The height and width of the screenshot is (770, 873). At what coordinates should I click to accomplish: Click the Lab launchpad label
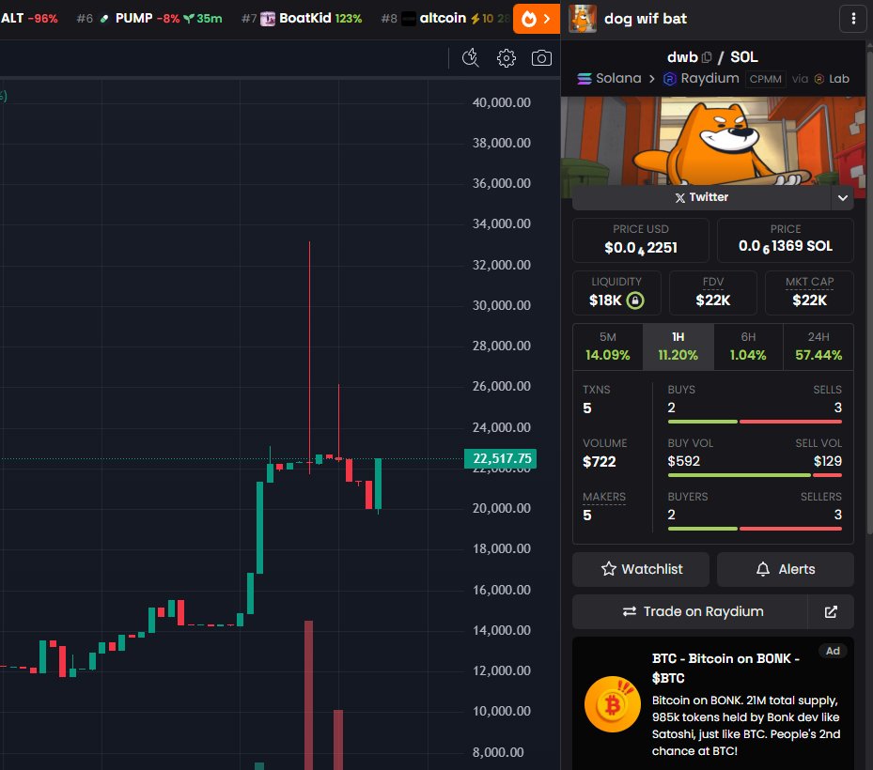point(833,79)
